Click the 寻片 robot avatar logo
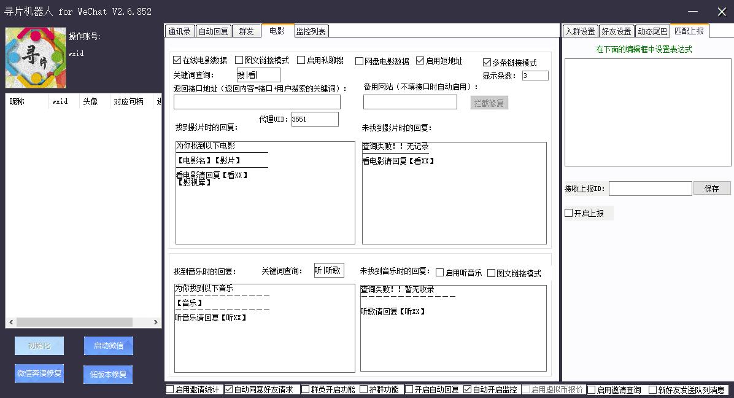 click(36, 58)
